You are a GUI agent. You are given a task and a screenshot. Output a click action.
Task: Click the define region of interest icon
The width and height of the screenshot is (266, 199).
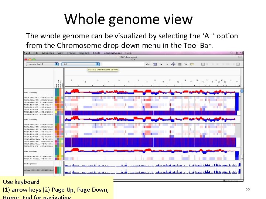[x=180, y=64]
